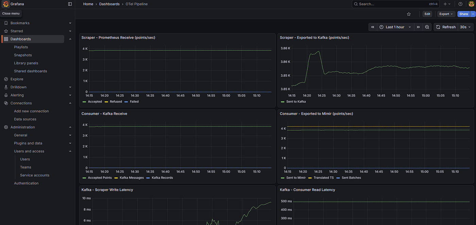Screen dimensions: 476x225
Task: Click the user avatar icon
Action: [x=471, y=4]
